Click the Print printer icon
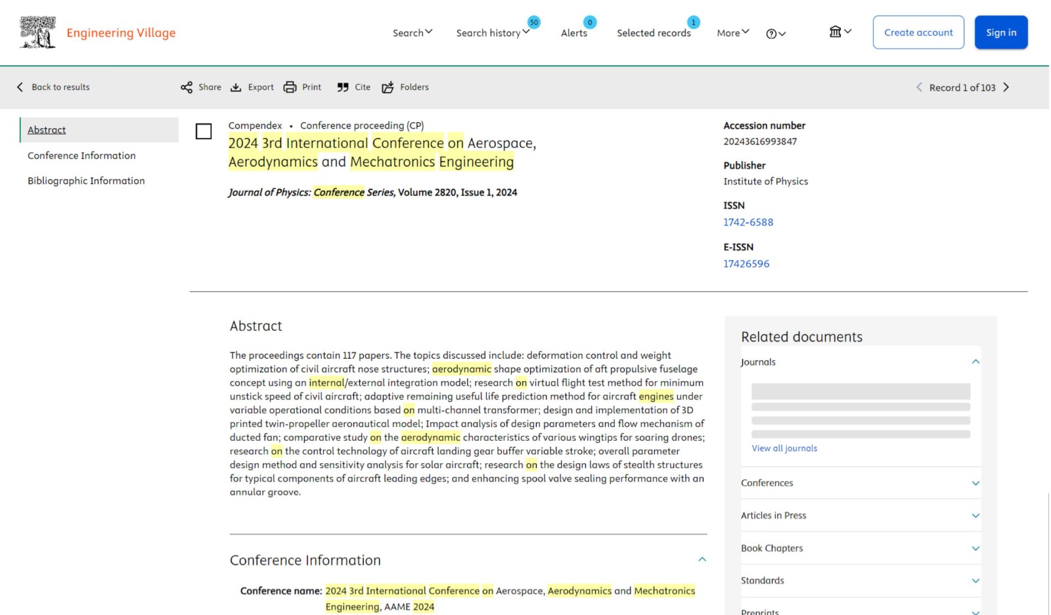Screen dimensions: 1051x615 pyautogui.click(x=290, y=87)
